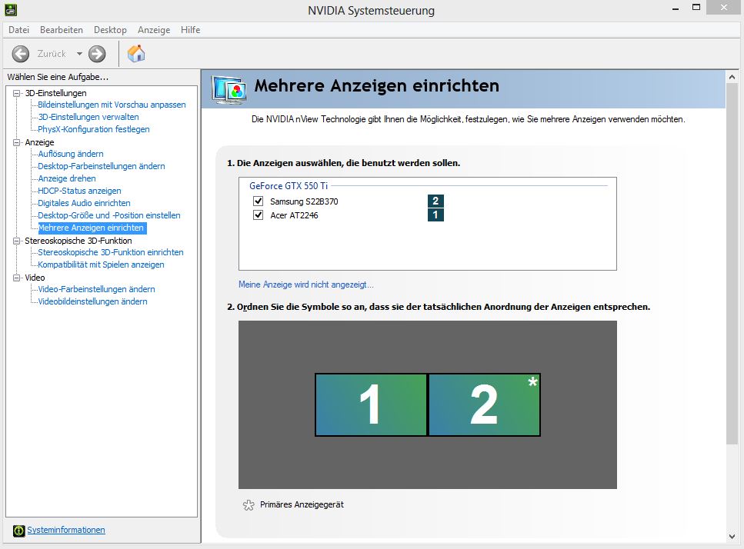Open the Hilfe menu
This screenshot has height=549, width=744.
(x=190, y=30)
